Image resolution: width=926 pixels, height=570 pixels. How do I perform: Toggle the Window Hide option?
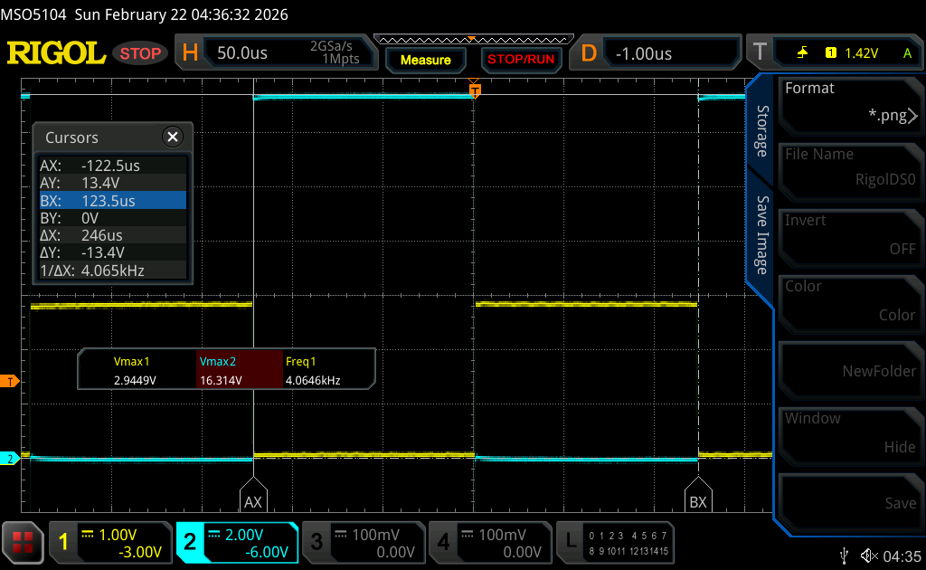[850, 434]
